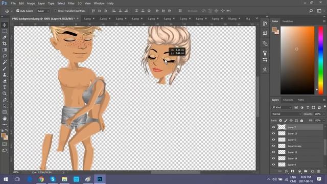The image size is (327, 184).
Task: Select the Crop tool
Action: coord(5,43)
